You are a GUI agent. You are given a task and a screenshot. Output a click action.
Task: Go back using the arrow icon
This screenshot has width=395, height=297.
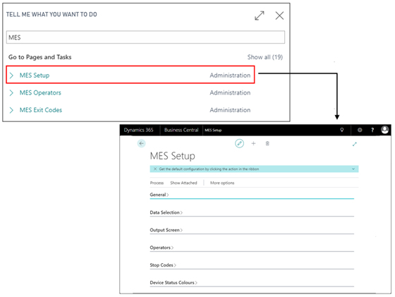(x=141, y=143)
